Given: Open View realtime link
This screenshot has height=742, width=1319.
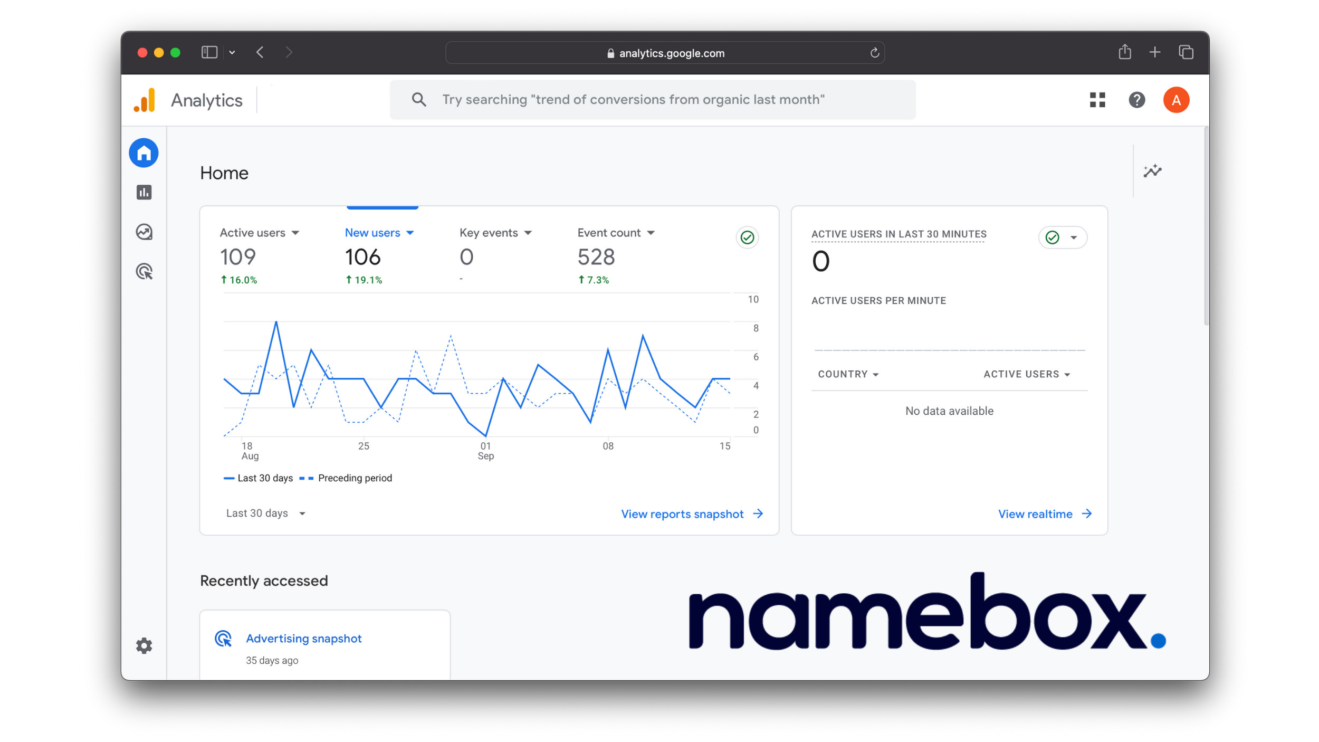Looking at the screenshot, I should [x=1035, y=514].
